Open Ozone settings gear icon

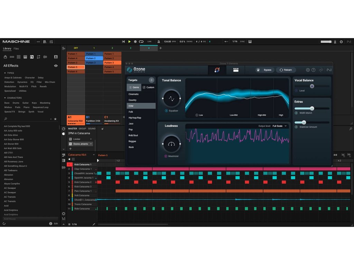tap(308, 70)
